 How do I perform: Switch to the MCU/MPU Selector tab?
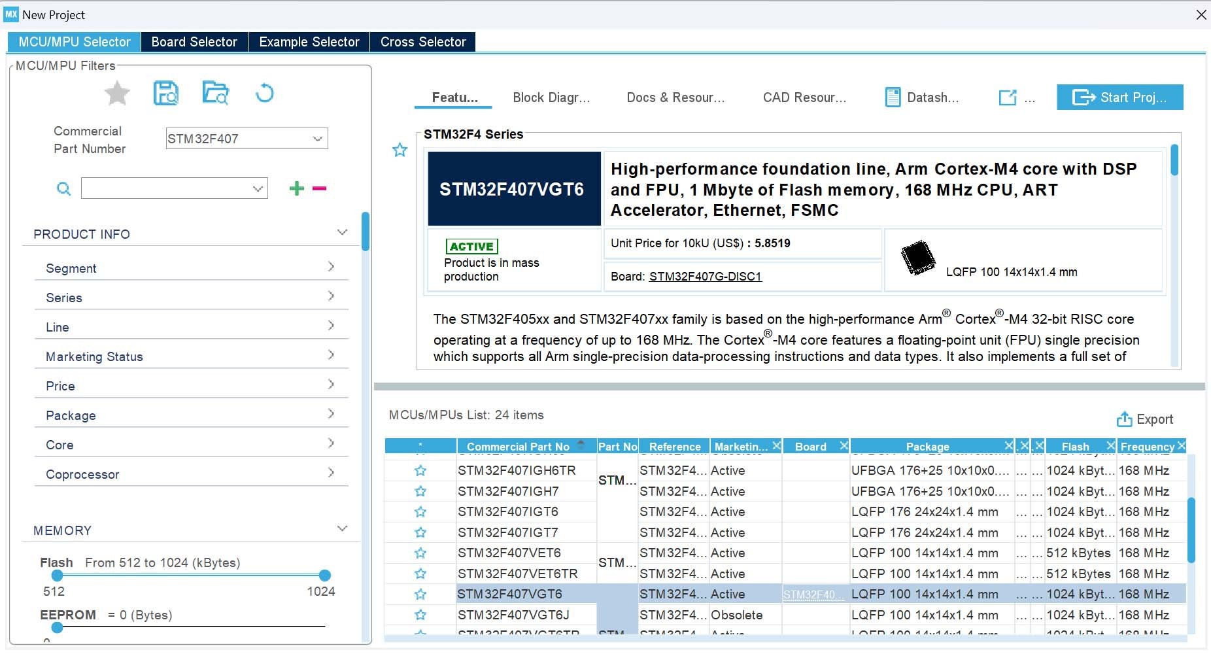[75, 42]
